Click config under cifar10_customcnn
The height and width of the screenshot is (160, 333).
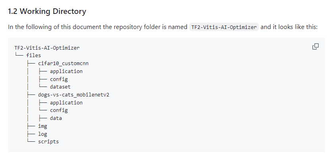[x=59, y=79]
